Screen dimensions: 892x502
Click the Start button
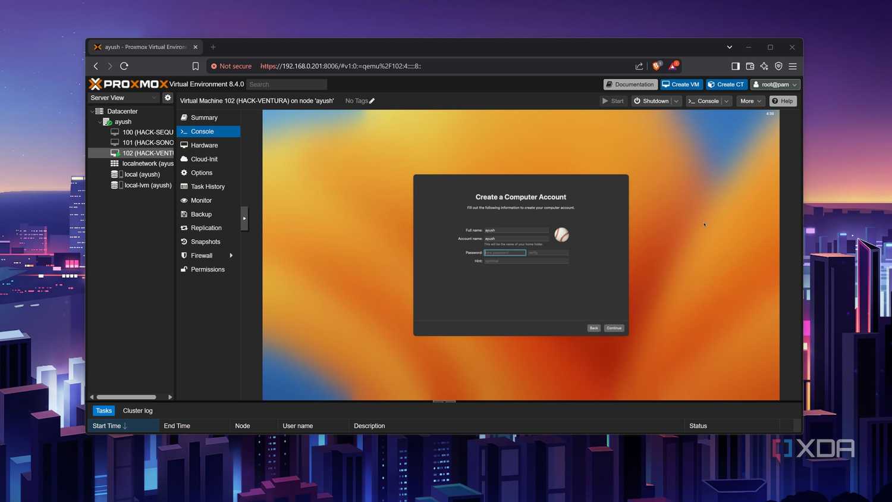(x=613, y=101)
